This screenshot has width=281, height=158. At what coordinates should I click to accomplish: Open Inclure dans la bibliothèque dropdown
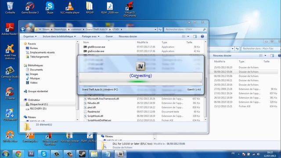pyautogui.click(x=59, y=36)
